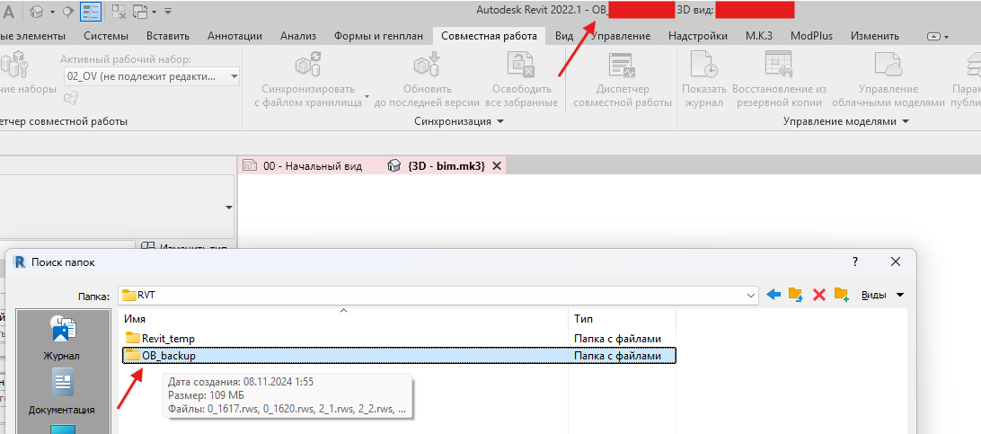
Task: Click Up One Level folder icon
Action: 796,295
